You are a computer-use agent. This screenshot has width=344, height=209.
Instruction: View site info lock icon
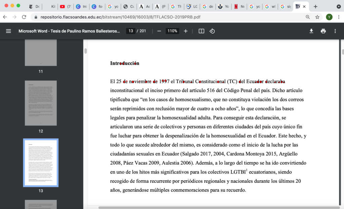(x=36, y=17)
